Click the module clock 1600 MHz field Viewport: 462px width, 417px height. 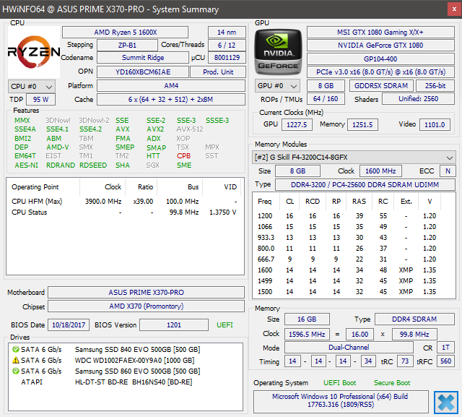coord(380,171)
